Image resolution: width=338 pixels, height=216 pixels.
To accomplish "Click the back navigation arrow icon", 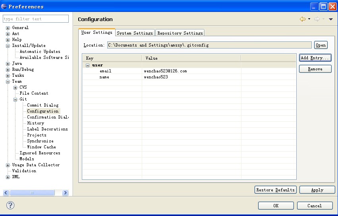I will (x=303, y=19).
